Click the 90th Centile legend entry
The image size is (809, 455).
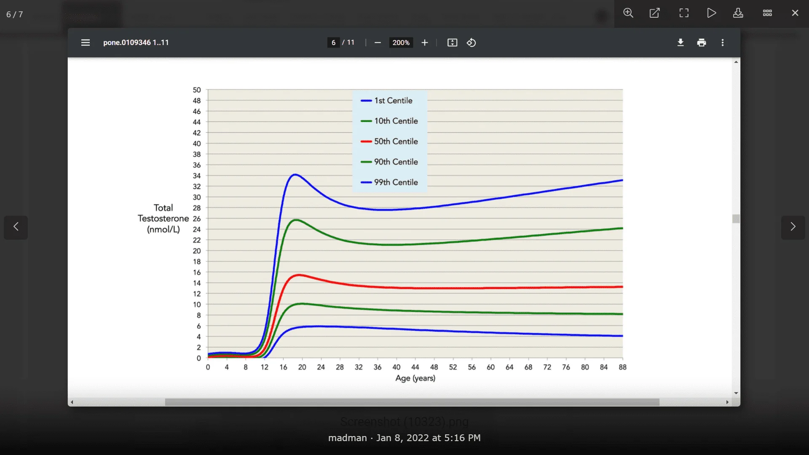389,162
